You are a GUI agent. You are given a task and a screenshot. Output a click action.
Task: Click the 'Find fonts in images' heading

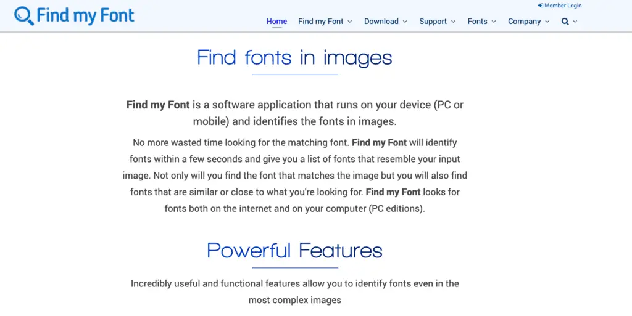(x=294, y=57)
